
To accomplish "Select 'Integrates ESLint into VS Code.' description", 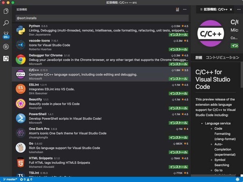I will point(52,89).
